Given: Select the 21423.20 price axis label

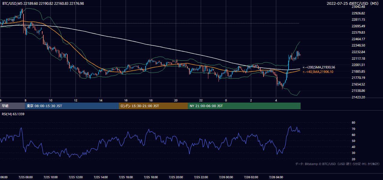Looking at the screenshot, I should coord(358,97).
